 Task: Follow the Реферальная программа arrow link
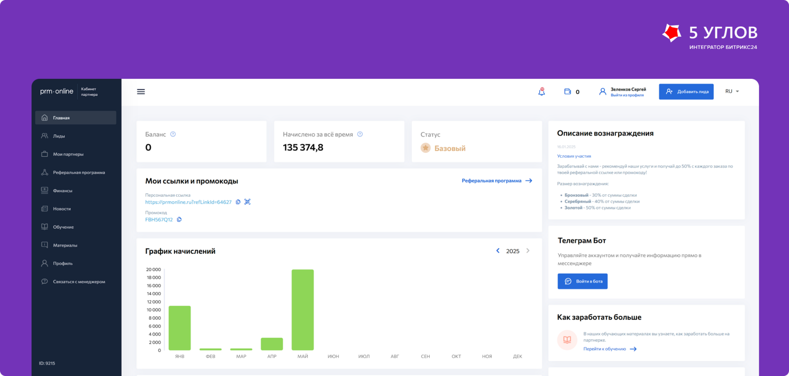497,181
